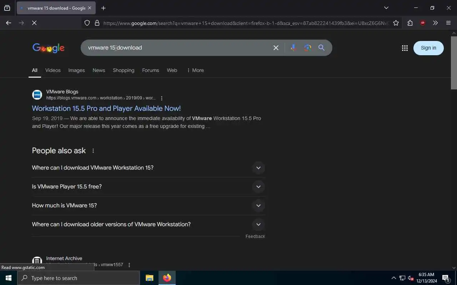Click the tracking protection shield icon
Viewport: 457px width, 285px height.
pyautogui.click(x=87, y=23)
